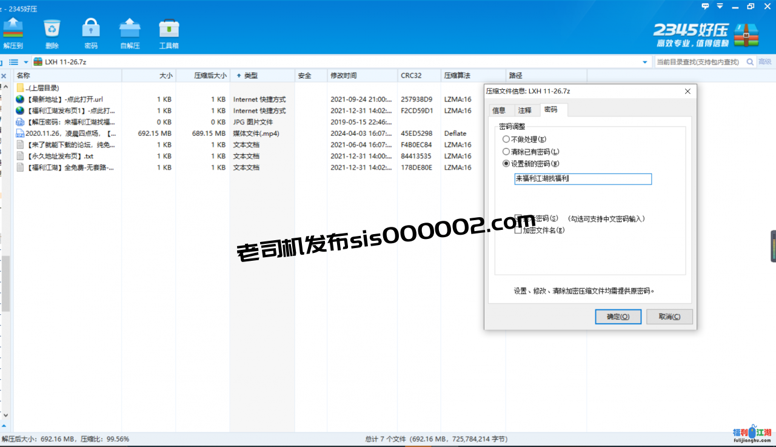Image resolution: width=776 pixels, height=447 pixels.
Task: Click the Deflate algorithm cell
Action: (455, 133)
